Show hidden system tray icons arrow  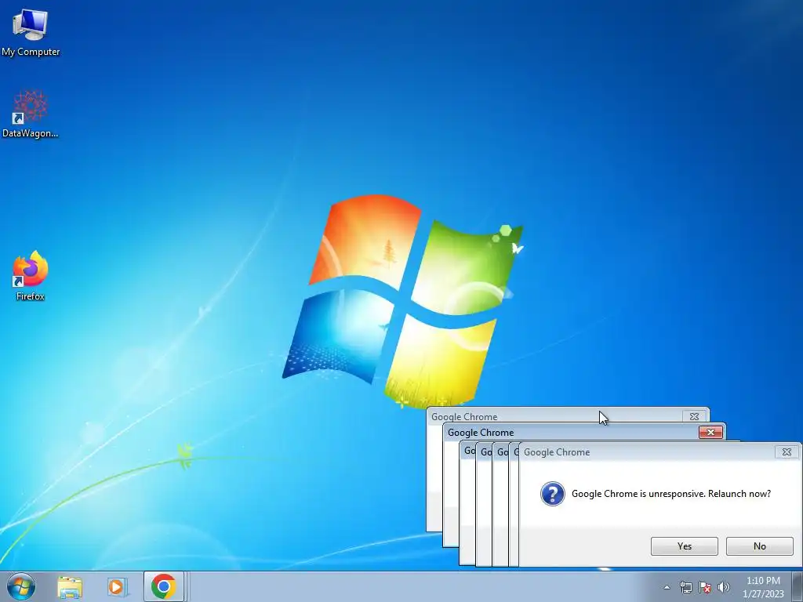(x=667, y=587)
